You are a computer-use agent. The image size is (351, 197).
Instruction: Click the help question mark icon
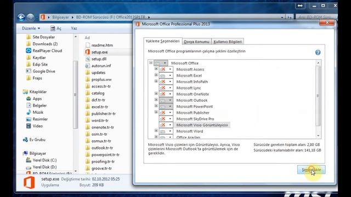(x=318, y=53)
